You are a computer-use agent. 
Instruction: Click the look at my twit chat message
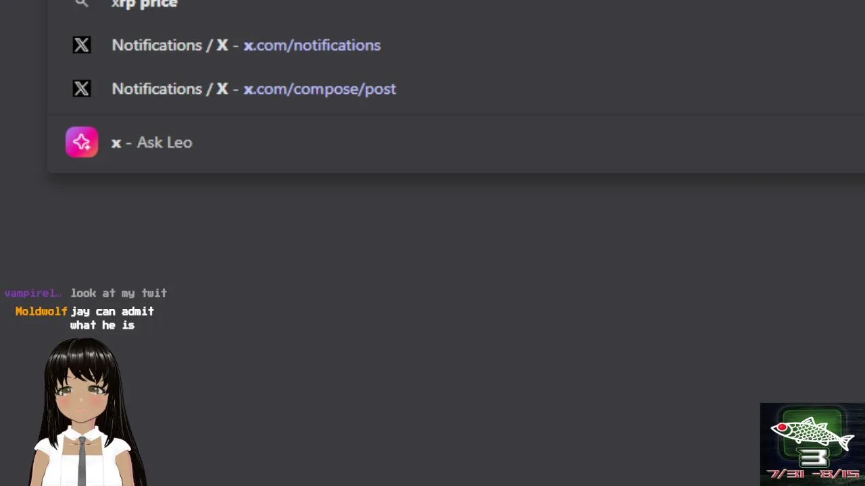point(119,293)
